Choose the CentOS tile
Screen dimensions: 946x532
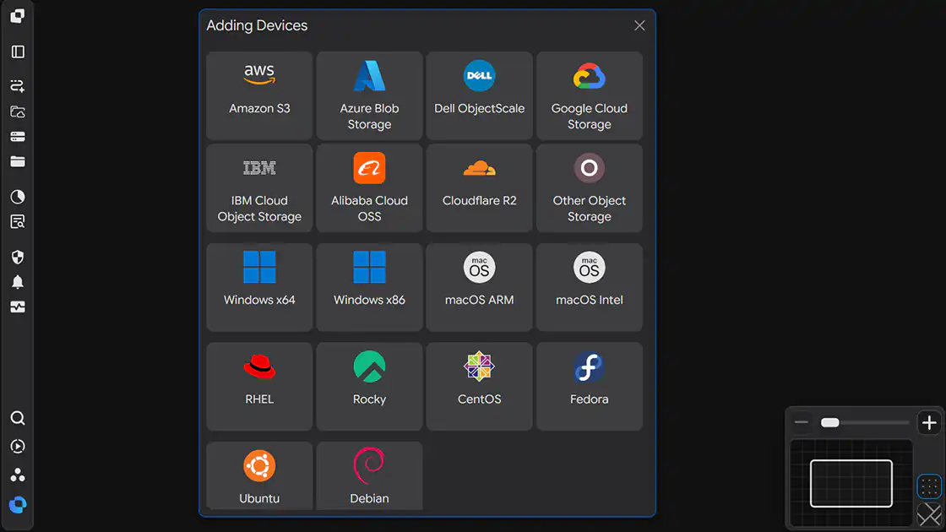[479, 386]
